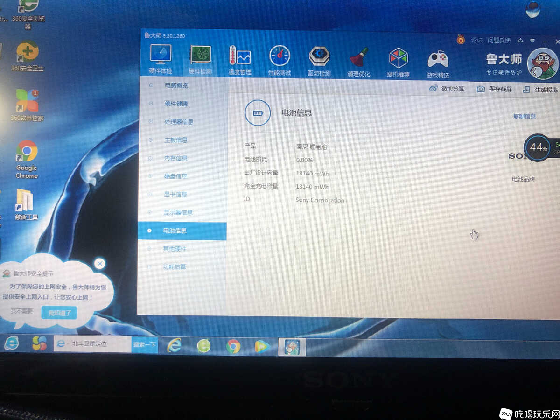This screenshot has height=420, width=560.
Task: Click 微博分享 Weibo share button
Action: [447, 89]
